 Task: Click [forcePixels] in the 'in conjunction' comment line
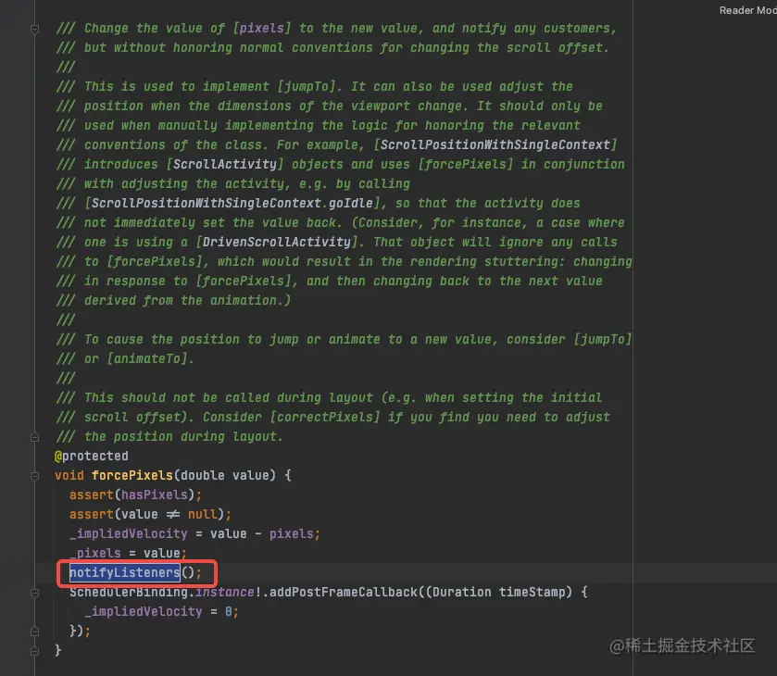[466, 164]
